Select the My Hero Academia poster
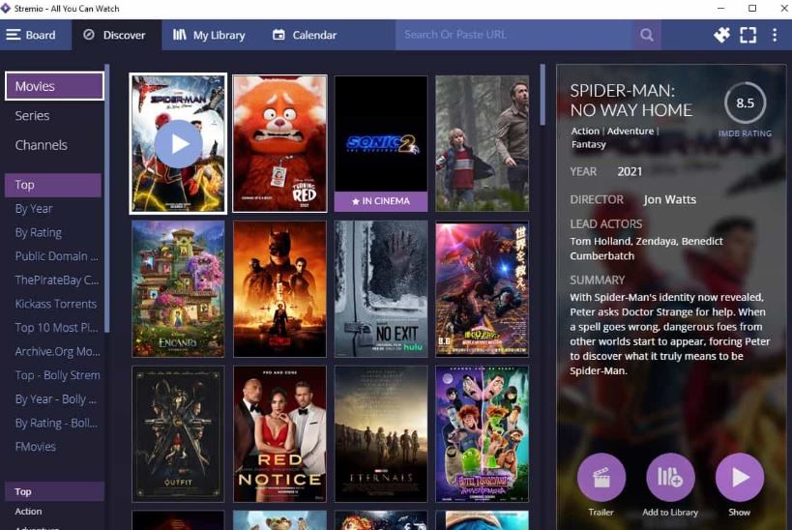Viewport: 792px width, 530px height. click(x=483, y=289)
